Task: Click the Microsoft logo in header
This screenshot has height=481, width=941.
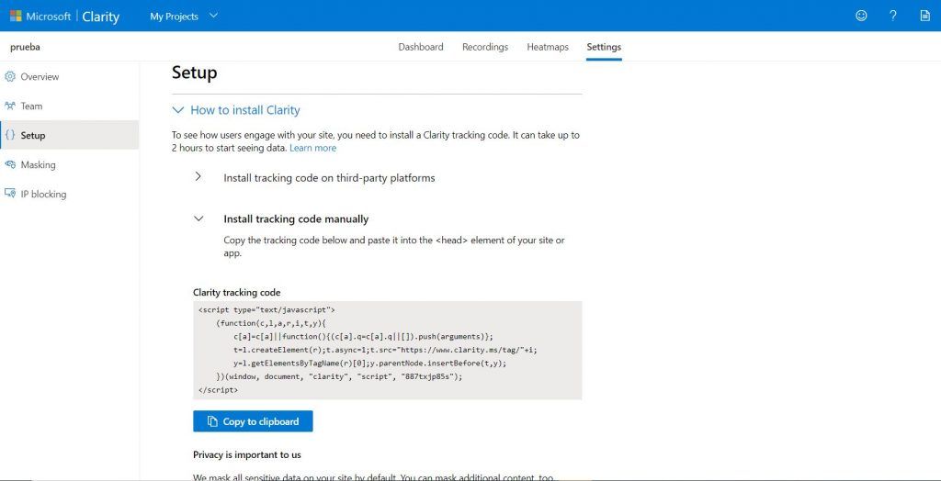Action: tap(16, 17)
